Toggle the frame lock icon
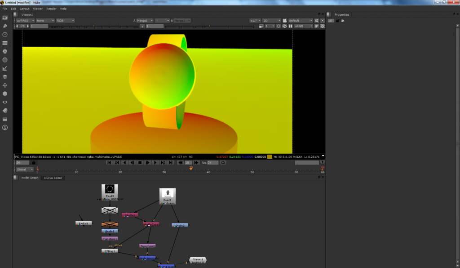This screenshot has width=460, height=268. tap(33, 162)
